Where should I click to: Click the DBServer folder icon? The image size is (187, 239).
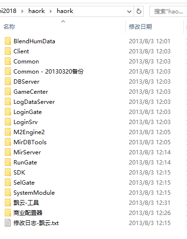tap(8, 81)
